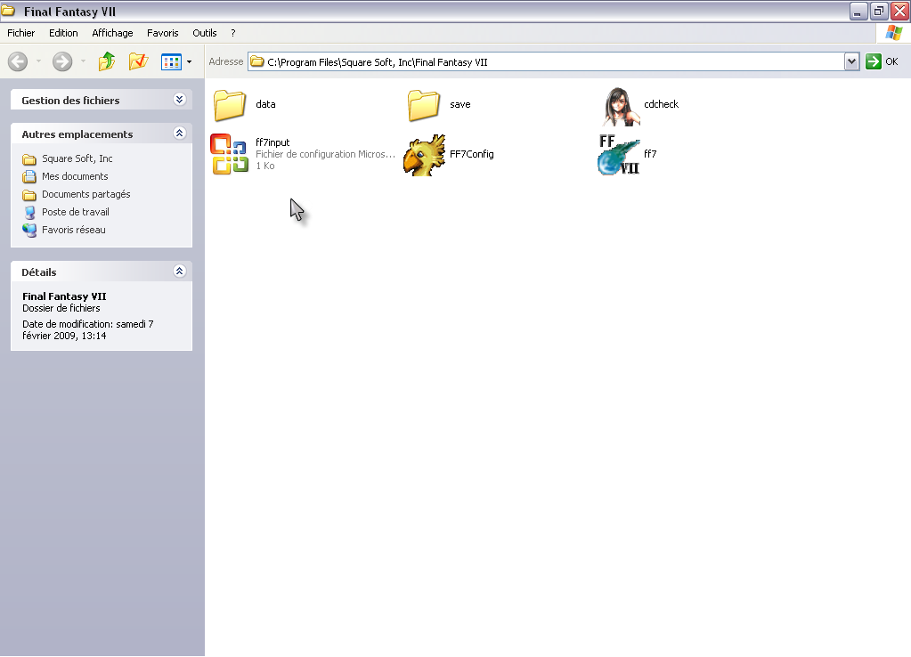This screenshot has height=657, width=911.
Task: Go up one folder level icon
Action: 107,61
